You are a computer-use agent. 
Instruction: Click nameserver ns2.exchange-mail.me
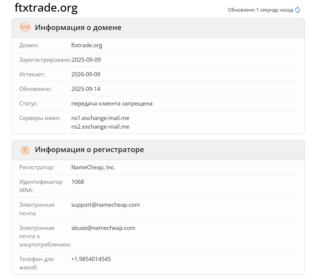point(100,127)
